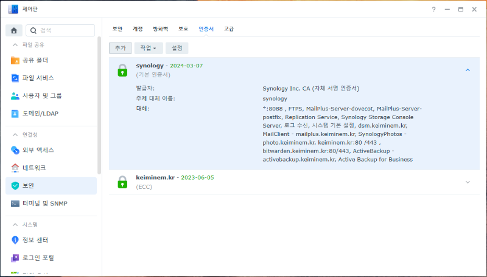
Task: Open Terminal & SNMP (터미널 및 SNMP) icon
Action: click(x=15, y=203)
